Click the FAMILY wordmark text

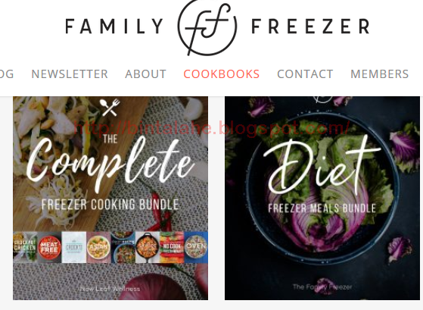(114, 27)
